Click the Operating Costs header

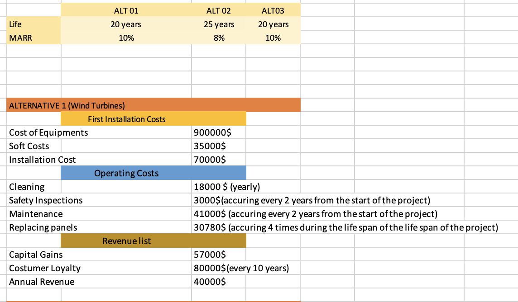tap(153, 173)
